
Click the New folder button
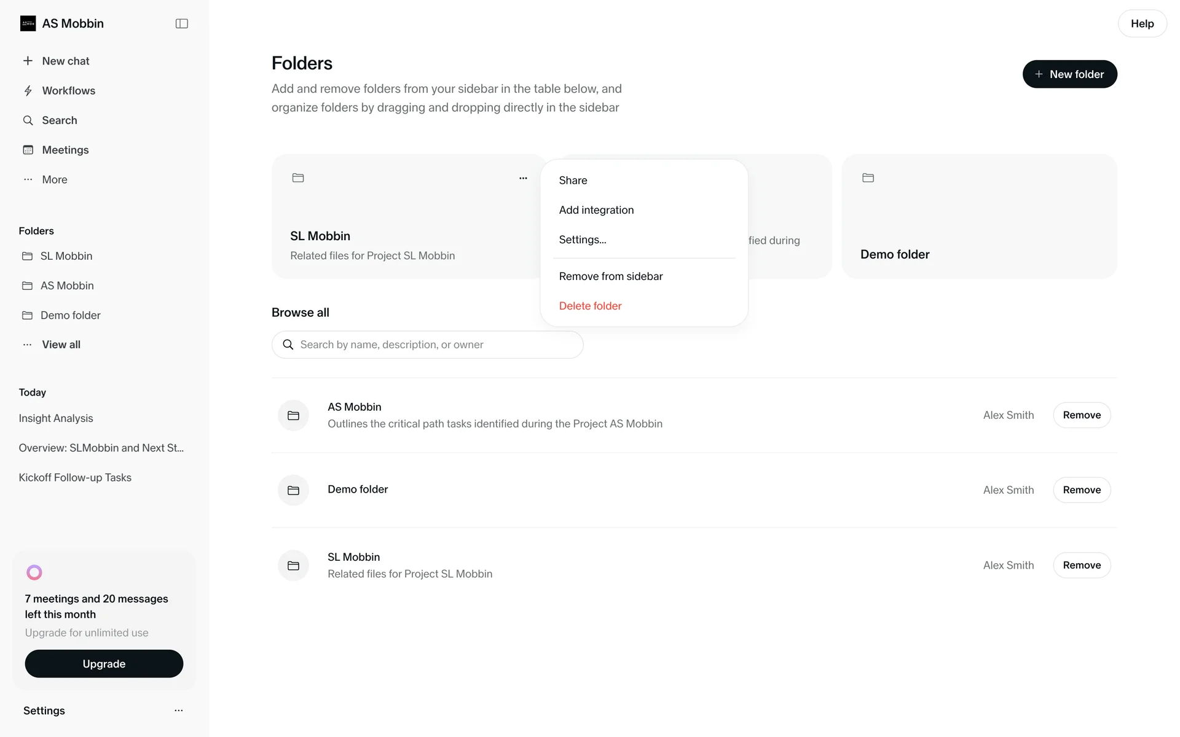[1069, 74]
